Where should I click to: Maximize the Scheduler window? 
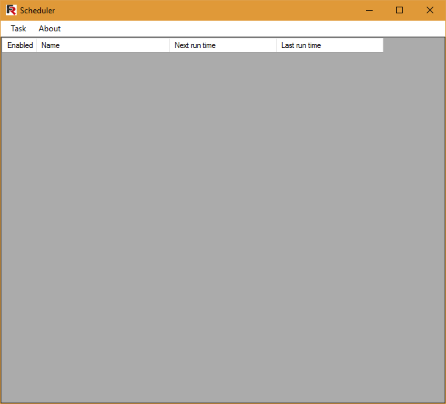point(399,10)
